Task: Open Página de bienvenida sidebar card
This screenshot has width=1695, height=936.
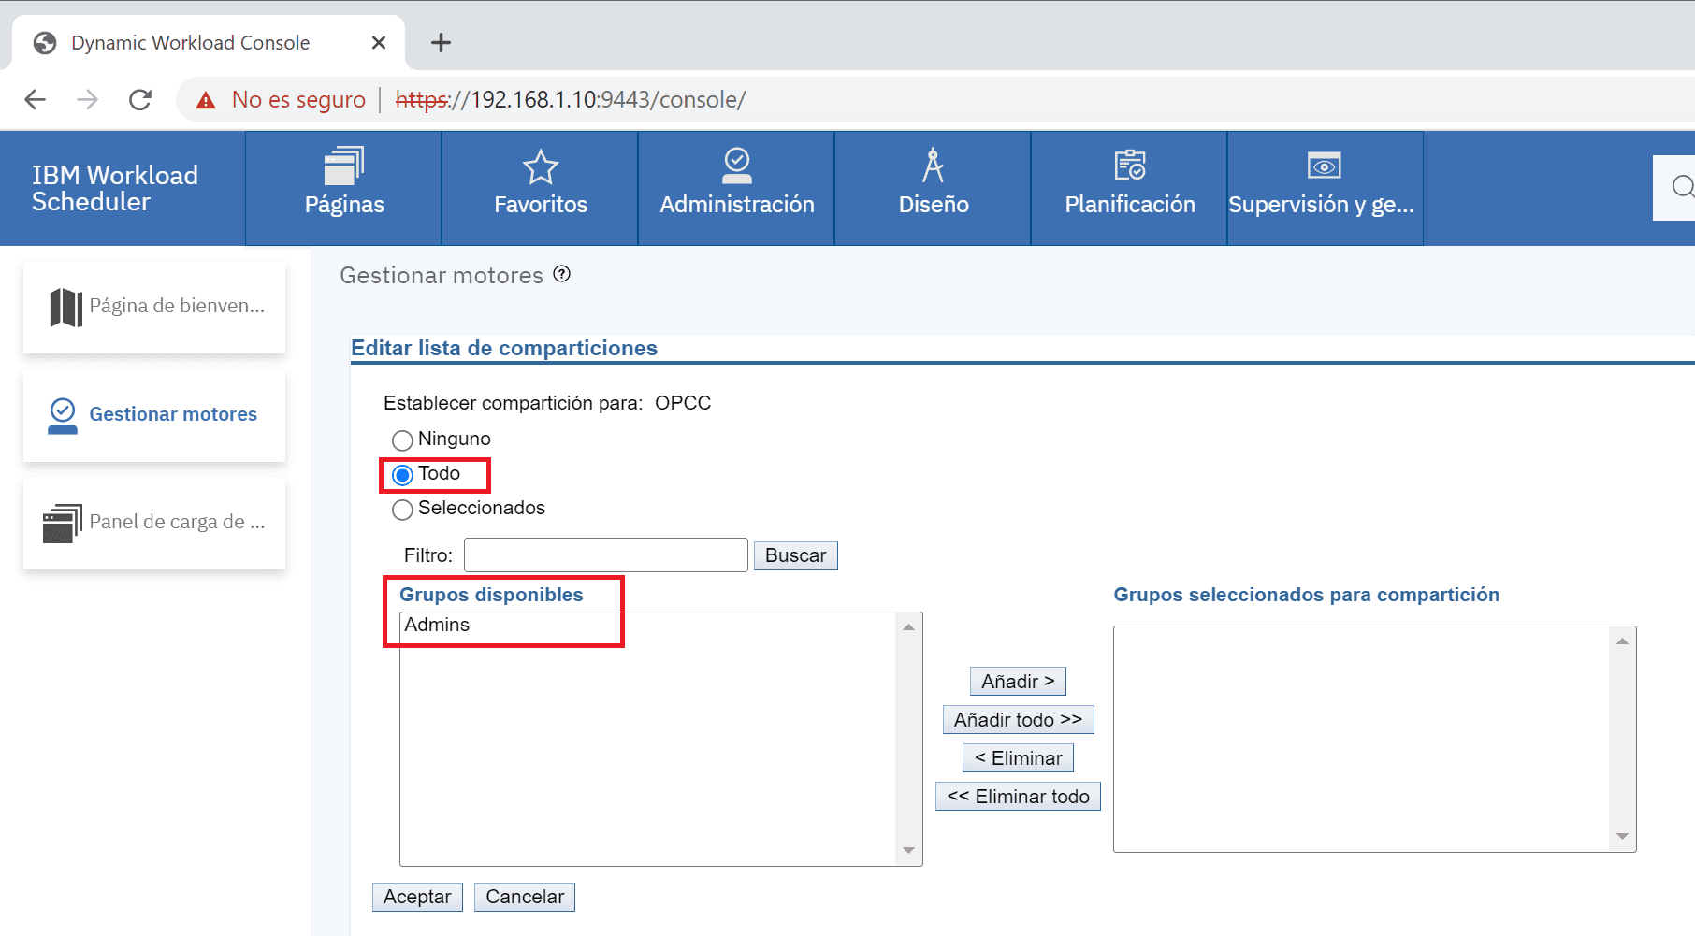Action: pos(154,307)
